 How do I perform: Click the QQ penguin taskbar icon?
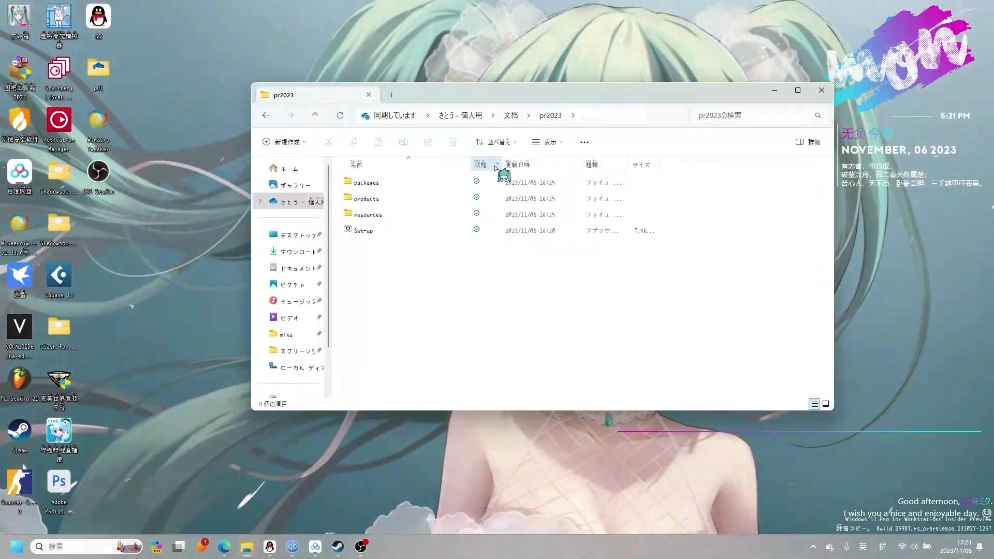coord(270,546)
